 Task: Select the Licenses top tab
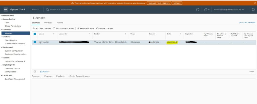point(36,23)
